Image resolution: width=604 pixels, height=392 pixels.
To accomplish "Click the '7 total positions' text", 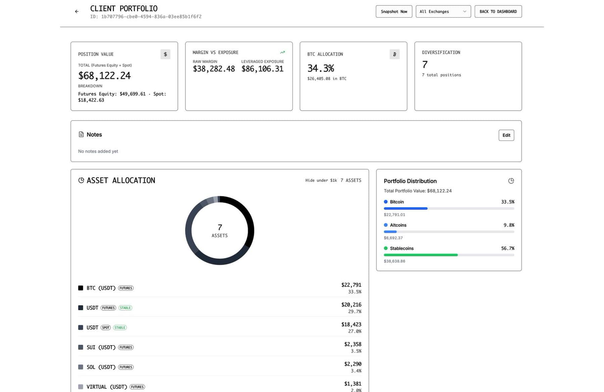I will (441, 75).
